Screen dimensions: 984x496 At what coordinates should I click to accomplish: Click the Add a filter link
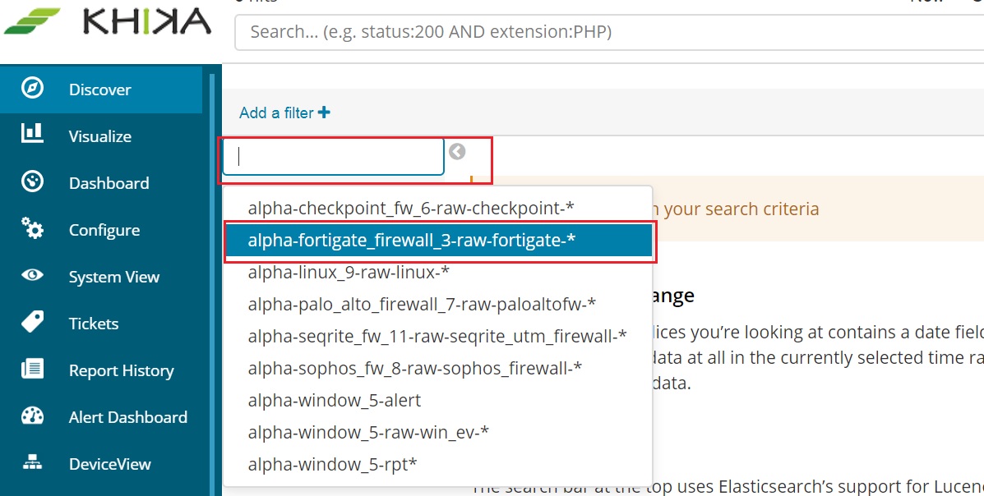pyautogui.click(x=276, y=113)
